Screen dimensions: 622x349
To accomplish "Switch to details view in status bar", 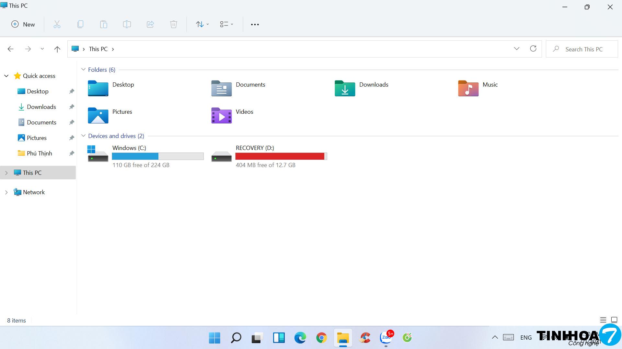I will (x=603, y=320).
